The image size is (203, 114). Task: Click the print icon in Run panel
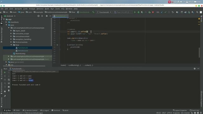coord(9,87)
